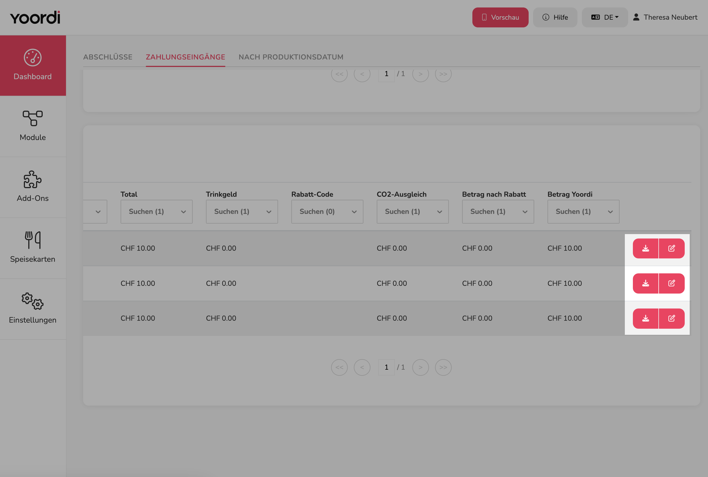Click the Vorschau button

(500, 17)
